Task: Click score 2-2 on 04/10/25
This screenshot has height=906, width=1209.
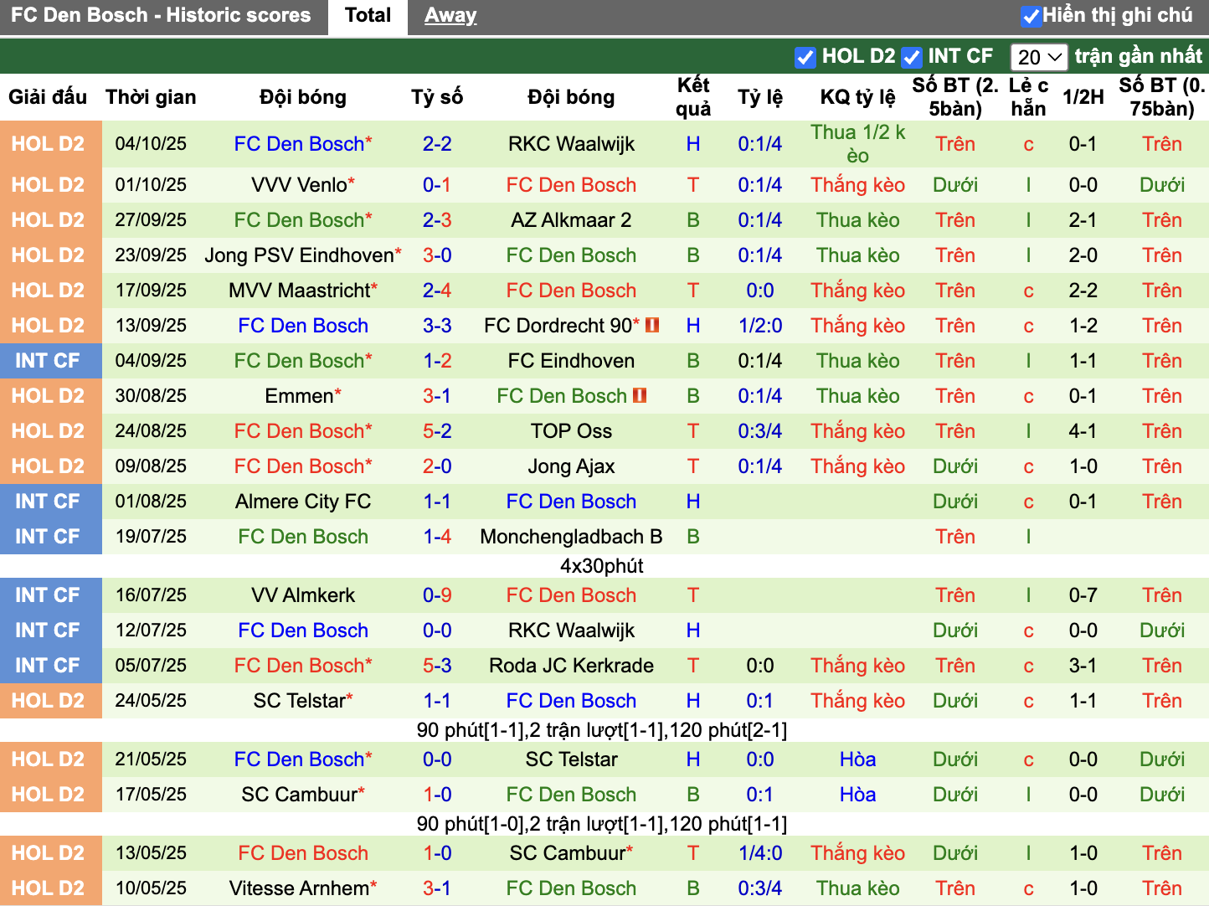Action: click(x=437, y=144)
